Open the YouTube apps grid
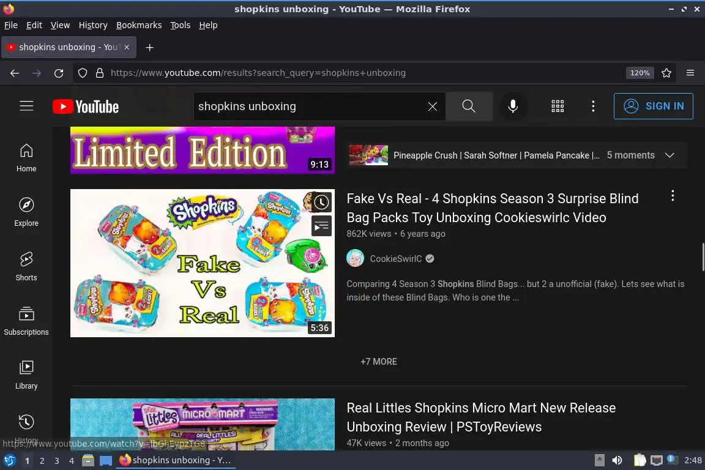Image resolution: width=705 pixels, height=470 pixels. (558, 106)
